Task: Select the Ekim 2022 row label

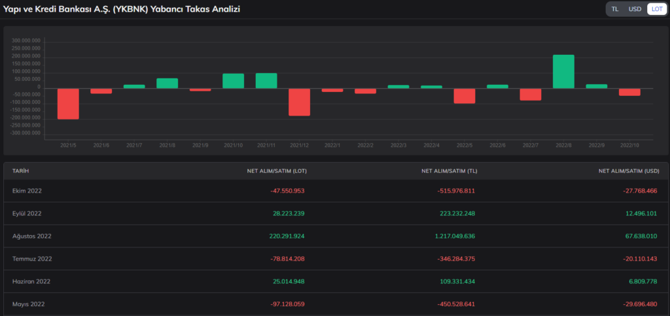Action: click(x=27, y=191)
